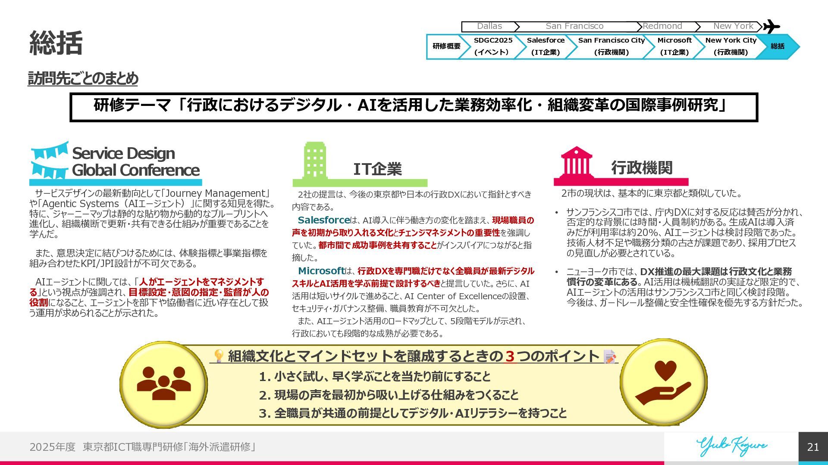Click the hand holding heart icon

click(x=663, y=382)
